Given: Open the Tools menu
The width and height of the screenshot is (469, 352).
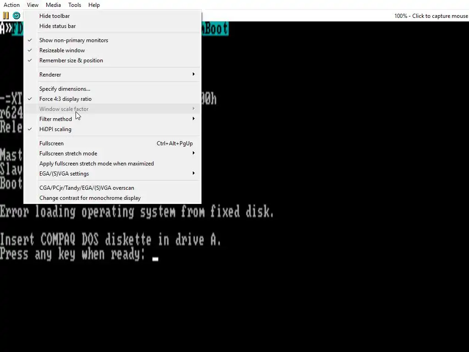Looking at the screenshot, I should [x=75, y=5].
